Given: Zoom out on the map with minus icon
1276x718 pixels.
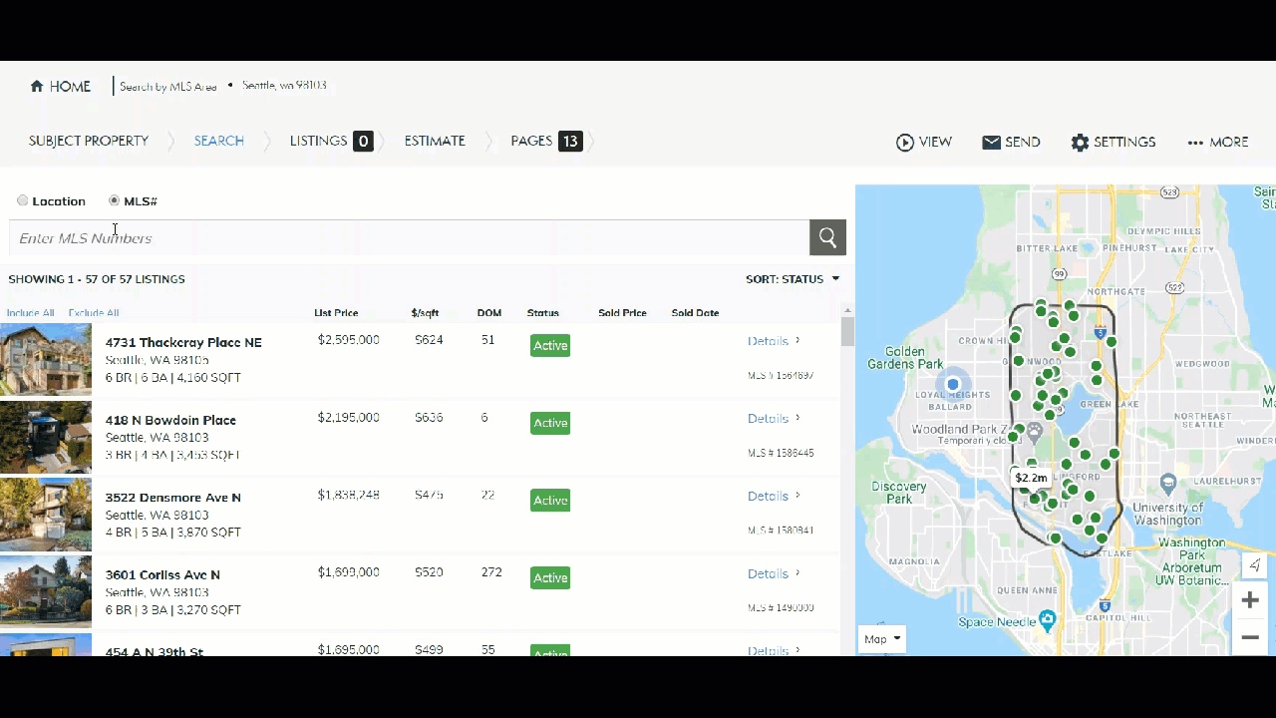Looking at the screenshot, I should 1250,636.
